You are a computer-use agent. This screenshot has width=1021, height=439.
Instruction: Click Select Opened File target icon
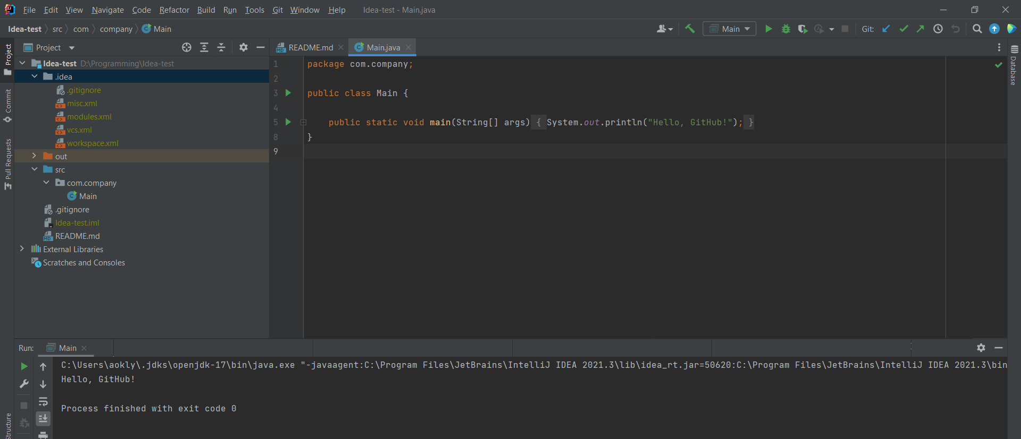coord(187,47)
